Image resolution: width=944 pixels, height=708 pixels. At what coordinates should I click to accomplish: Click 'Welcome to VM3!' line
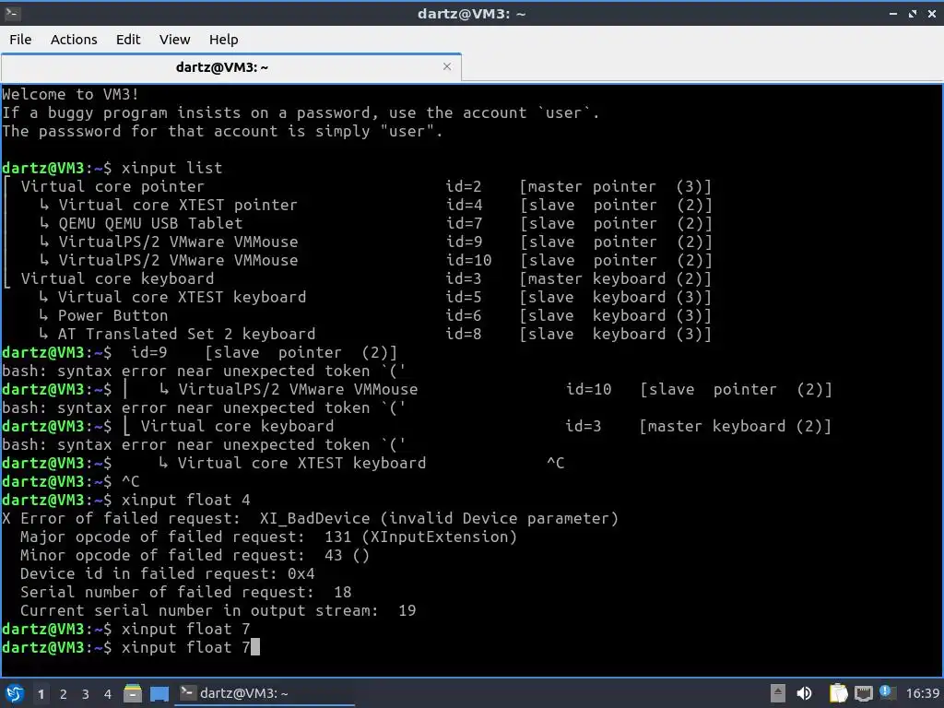(70, 95)
